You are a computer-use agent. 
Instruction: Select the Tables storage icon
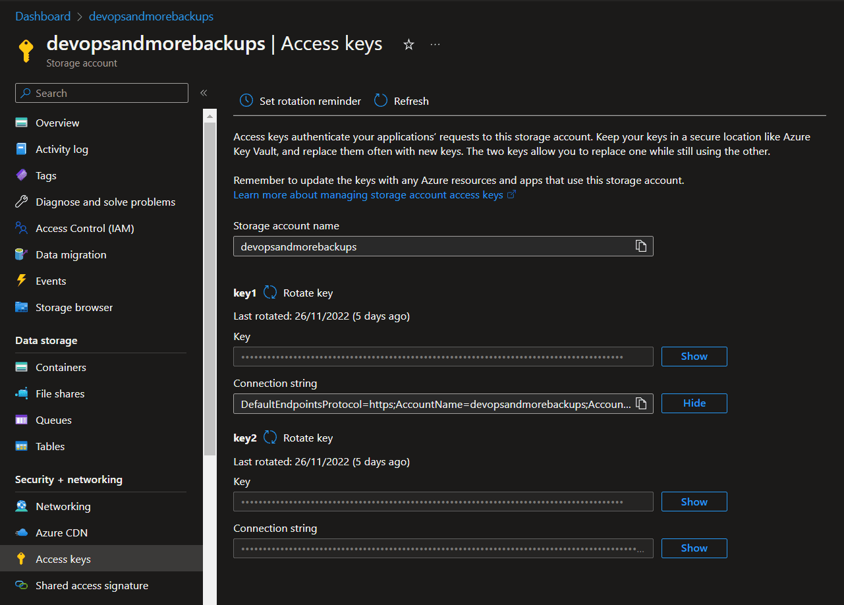point(22,446)
